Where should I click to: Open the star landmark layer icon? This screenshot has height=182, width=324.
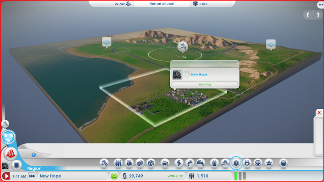(269, 163)
